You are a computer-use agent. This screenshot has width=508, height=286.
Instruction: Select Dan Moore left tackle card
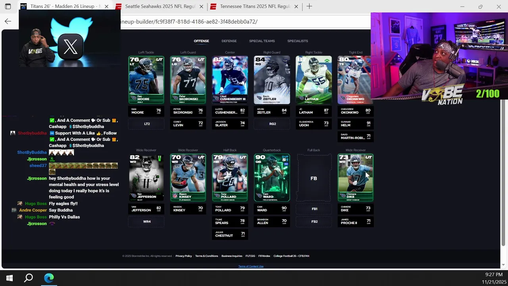146,80
